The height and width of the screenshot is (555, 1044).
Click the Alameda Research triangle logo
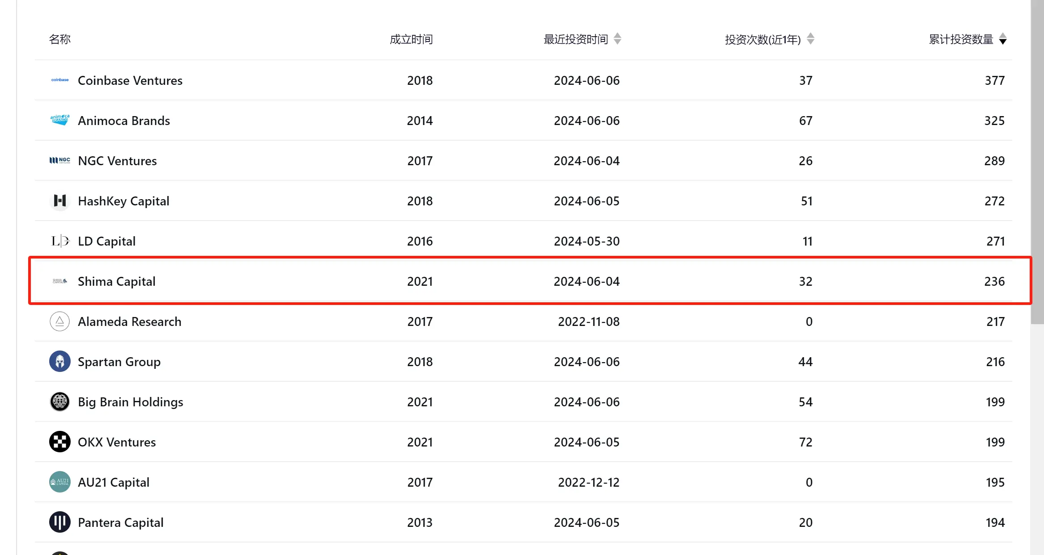click(59, 321)
